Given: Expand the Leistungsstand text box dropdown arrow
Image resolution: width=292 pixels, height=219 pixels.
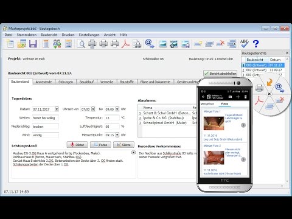Looking at the screenshot, I should point(133,152).
